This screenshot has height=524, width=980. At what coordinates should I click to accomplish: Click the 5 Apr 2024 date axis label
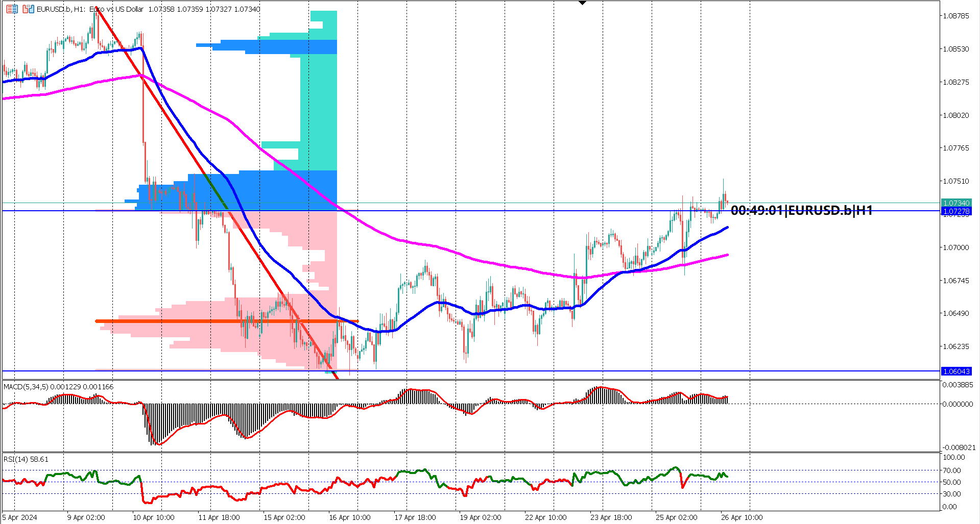(19, 516)
